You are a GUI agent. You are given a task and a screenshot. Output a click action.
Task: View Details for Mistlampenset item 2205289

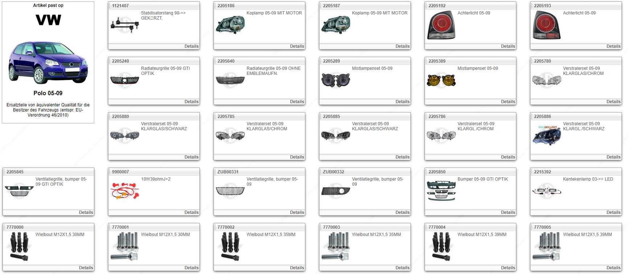[402, 102]
